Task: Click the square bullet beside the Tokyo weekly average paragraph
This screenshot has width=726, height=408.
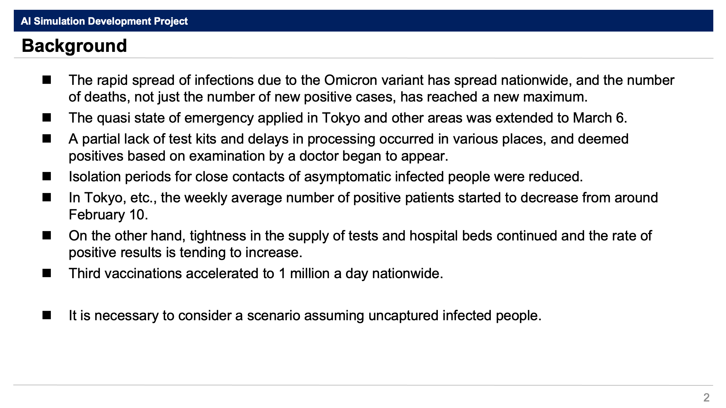Action: click(x=46, y=197)
